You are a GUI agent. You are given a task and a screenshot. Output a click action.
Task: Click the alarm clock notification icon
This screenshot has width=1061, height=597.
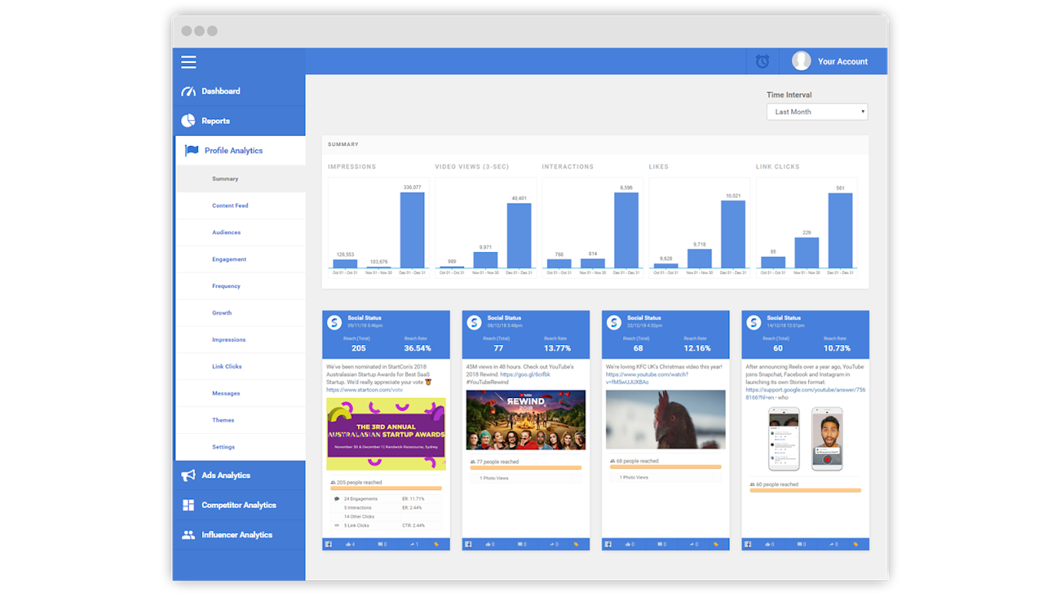[x=761, y=61]
